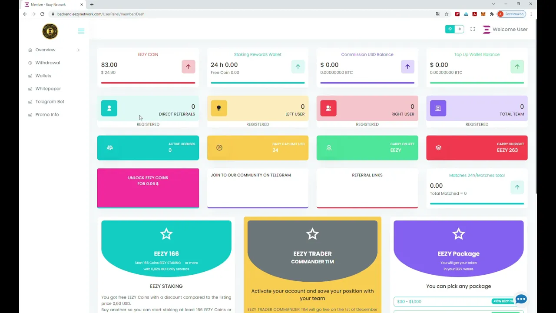Click the Daily Cap Limit coin icon
Screen dimensions: 556x313
click(x=219, y=148)
